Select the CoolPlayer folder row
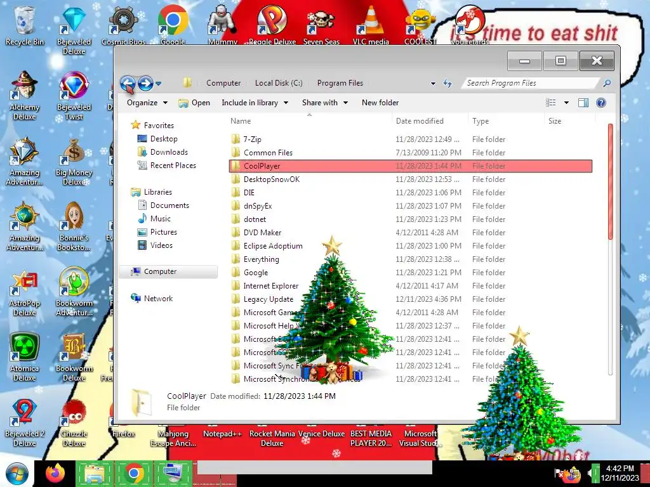Viewport: 650px width, 487px height. [x=411, y=166]
